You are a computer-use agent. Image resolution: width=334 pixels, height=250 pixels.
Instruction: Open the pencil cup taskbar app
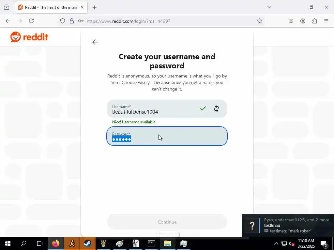pos(103,243)
